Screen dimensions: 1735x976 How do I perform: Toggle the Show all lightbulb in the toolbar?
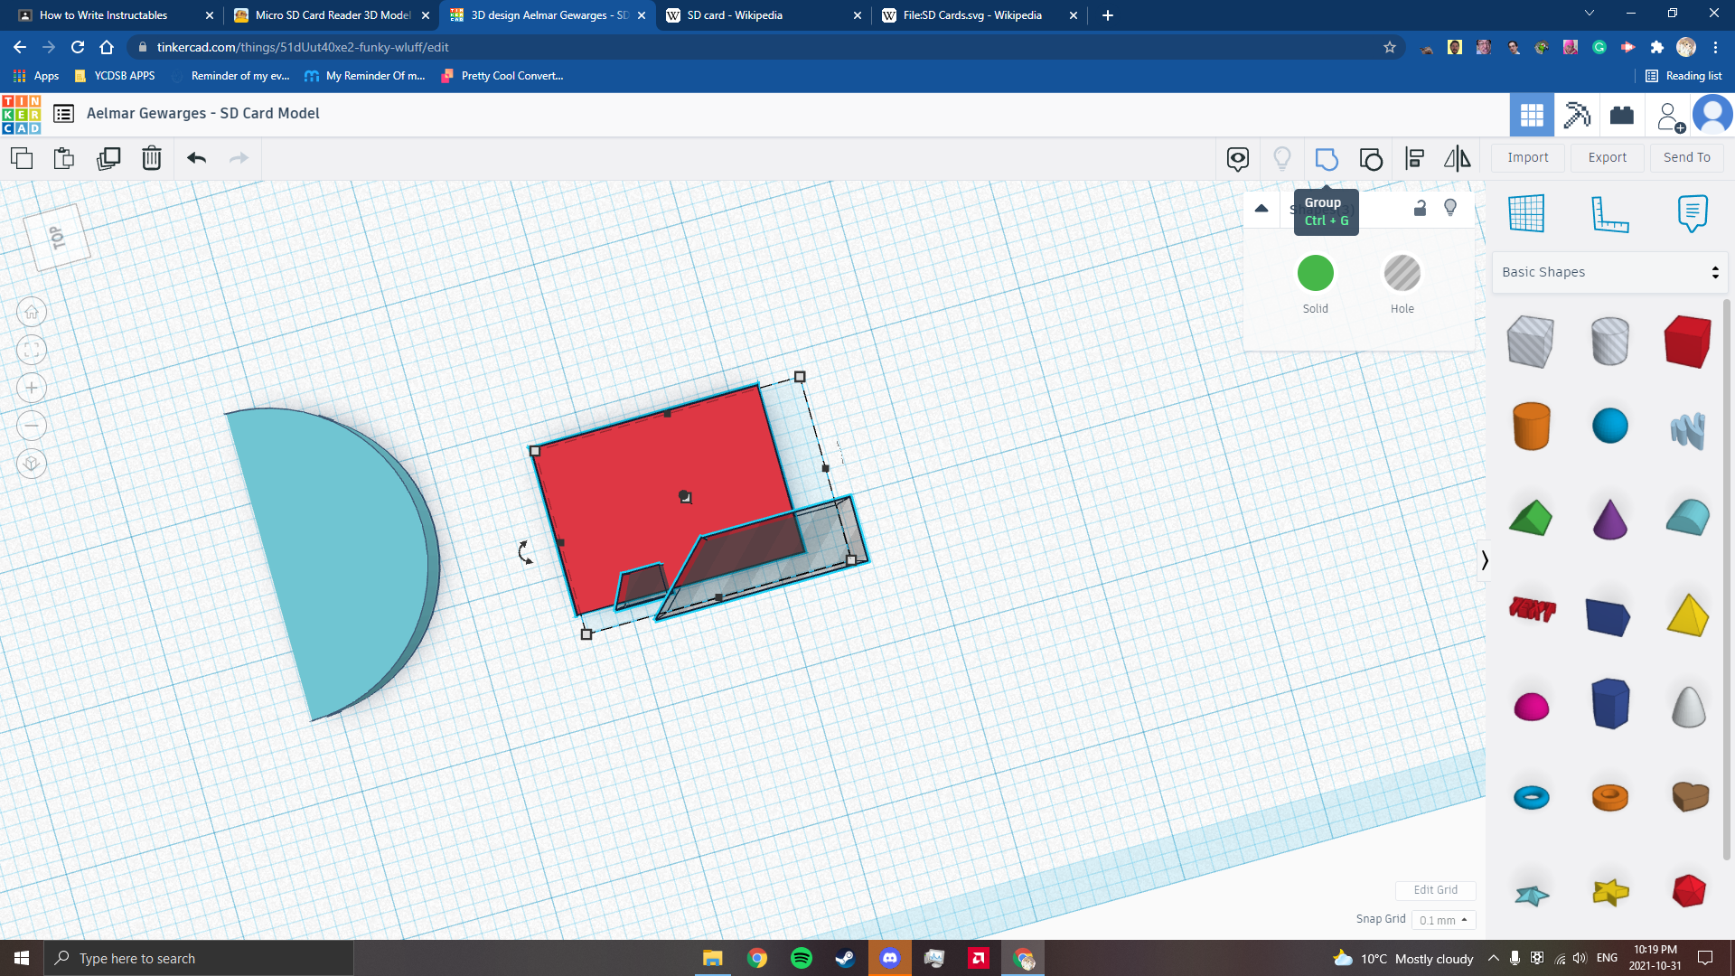click(x=1282, y=159)
